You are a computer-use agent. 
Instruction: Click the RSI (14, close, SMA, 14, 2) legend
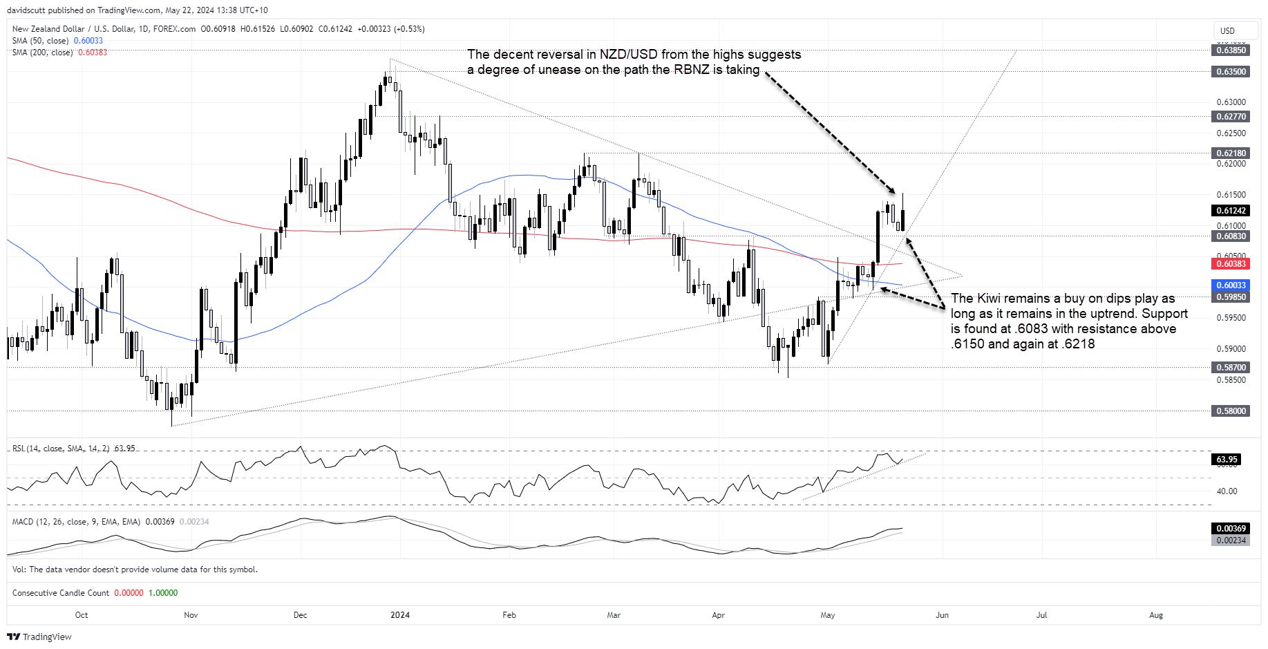[61, 449]
